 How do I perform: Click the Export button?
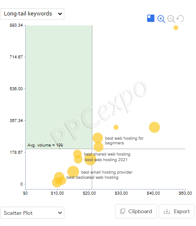tap(176, 211)
